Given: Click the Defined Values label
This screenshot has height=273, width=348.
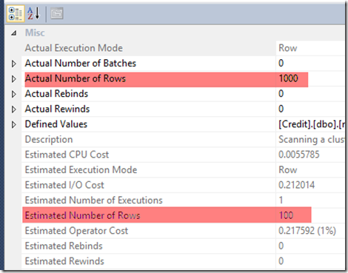Looking at the screenshot, I should tap(56, 124).
